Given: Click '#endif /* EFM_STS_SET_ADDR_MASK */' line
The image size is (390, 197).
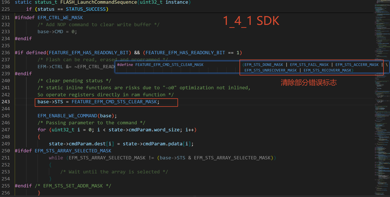Looking at the screenshot, I should coord(63,186).
